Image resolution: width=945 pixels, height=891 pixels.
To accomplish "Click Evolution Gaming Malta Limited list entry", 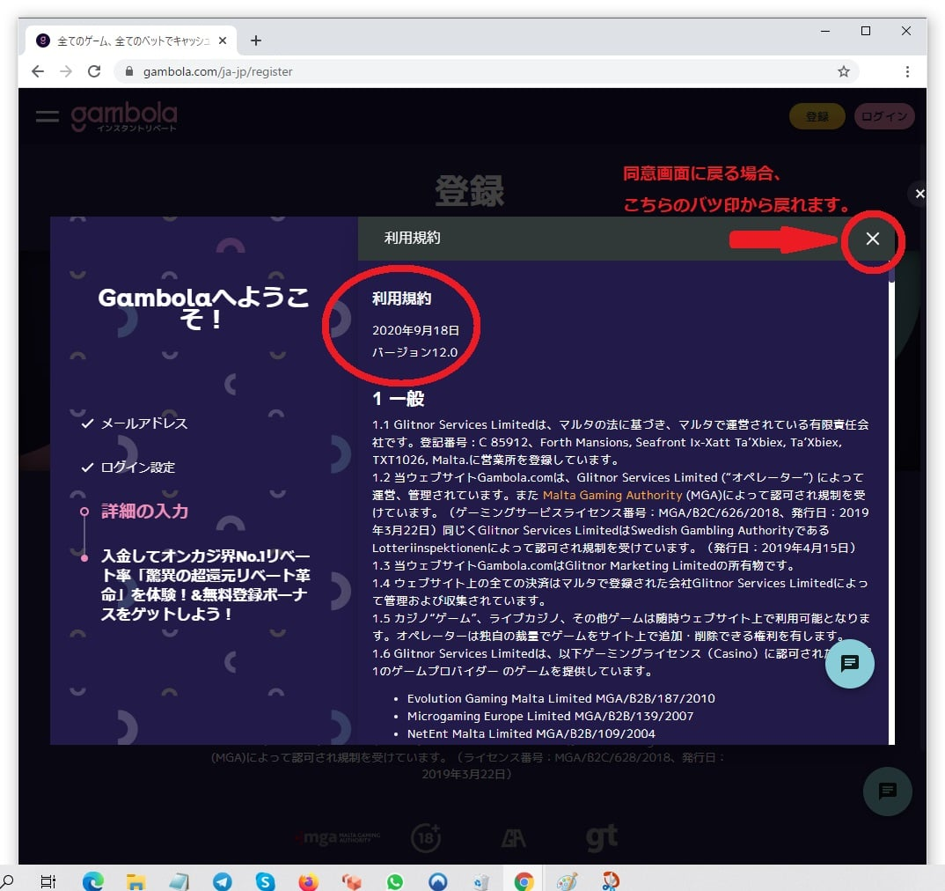I will 560,698.
